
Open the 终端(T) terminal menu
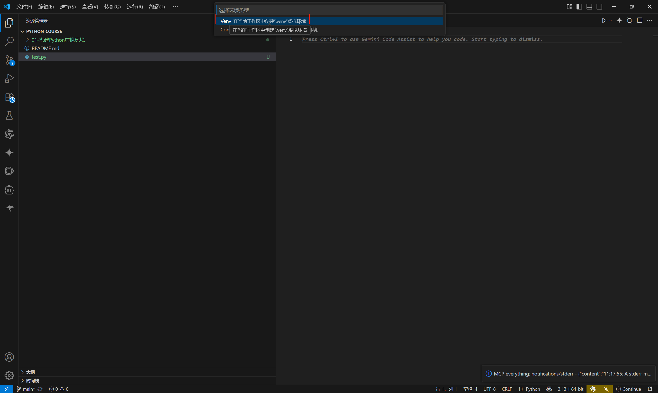pos(157,7)
